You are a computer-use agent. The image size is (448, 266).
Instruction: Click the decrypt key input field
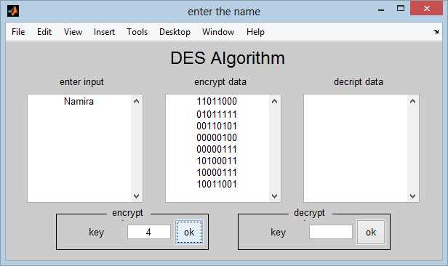[x=331, y=232]
